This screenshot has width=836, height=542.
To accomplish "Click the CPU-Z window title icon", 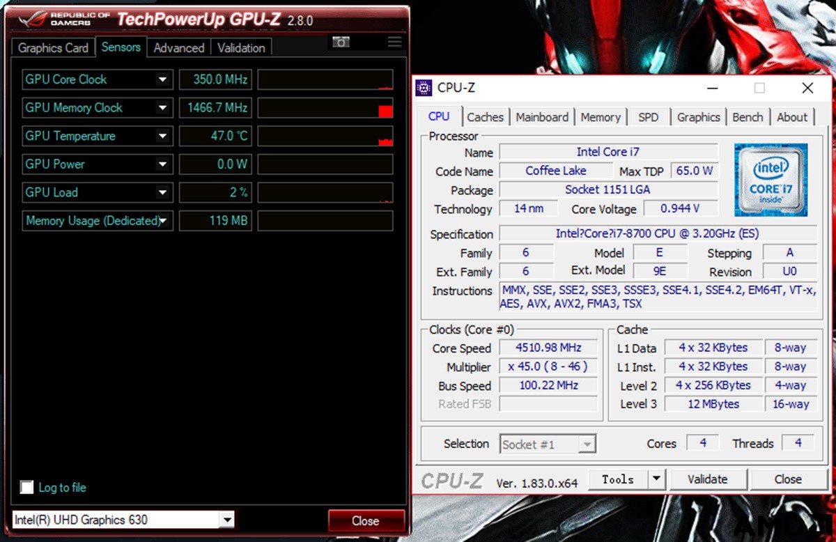I will (424, 88).
